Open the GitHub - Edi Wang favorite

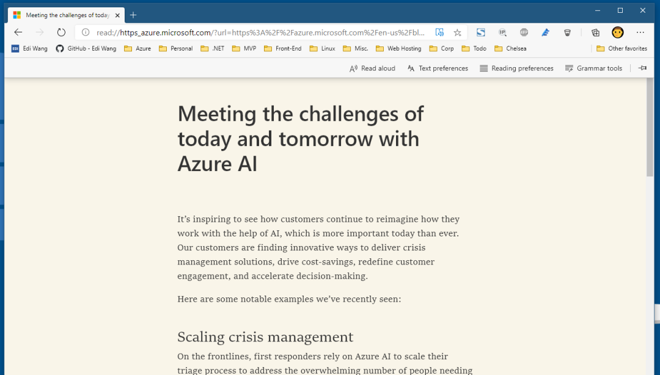tap(86, 48)
